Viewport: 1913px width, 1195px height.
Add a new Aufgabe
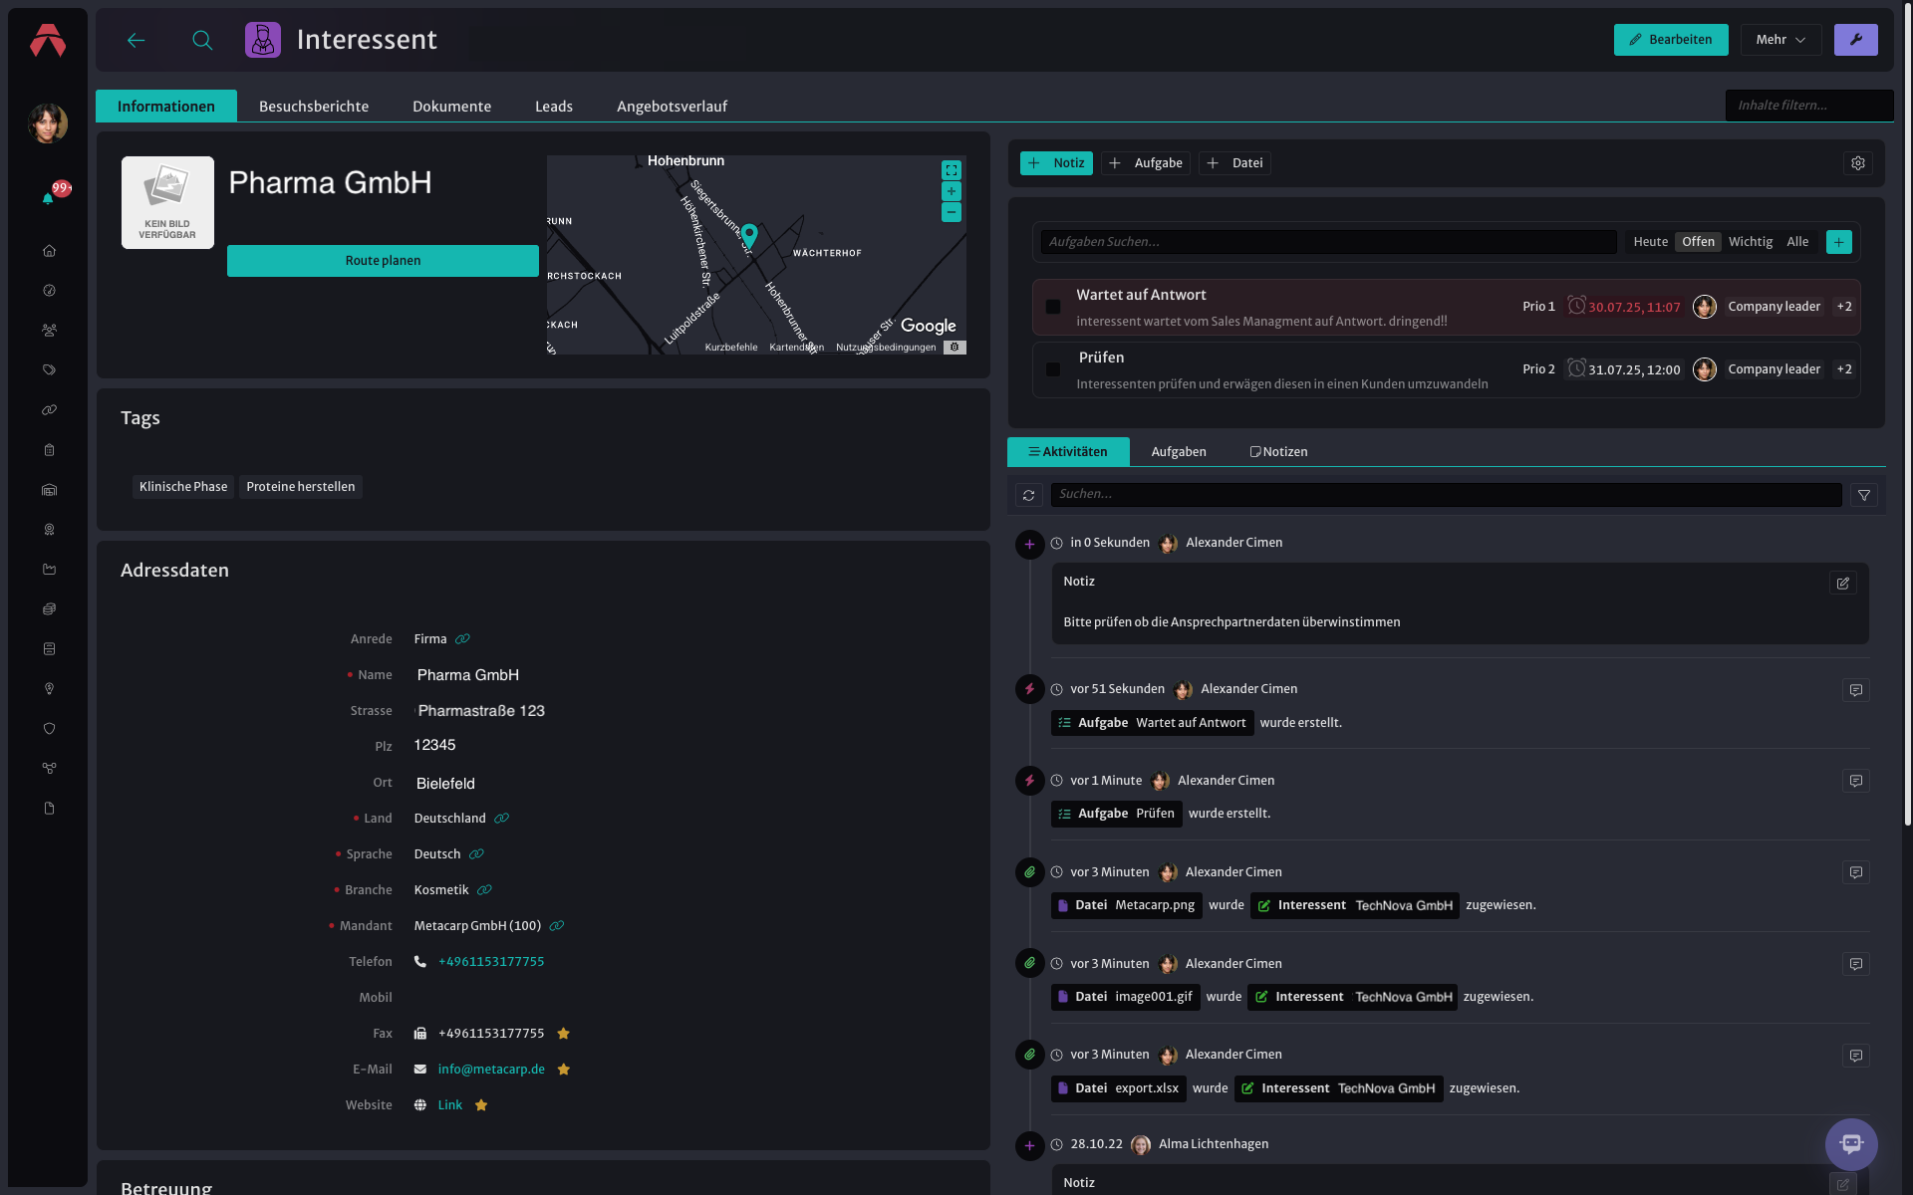pyautogui.click(x=1146, y=163)
